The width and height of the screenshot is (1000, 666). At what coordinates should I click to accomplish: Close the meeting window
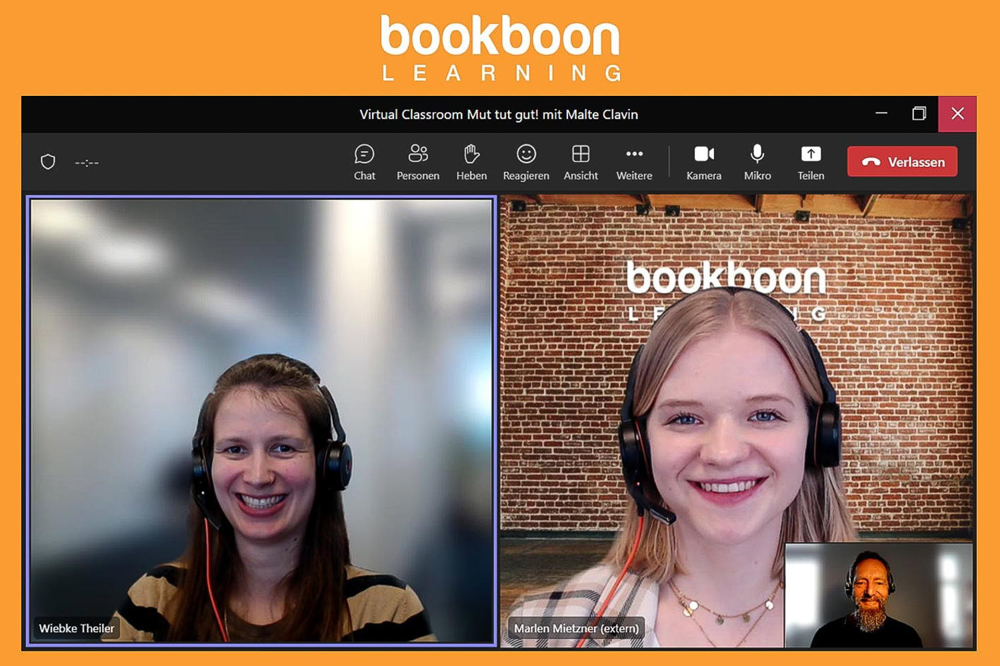tap(957, 113)
